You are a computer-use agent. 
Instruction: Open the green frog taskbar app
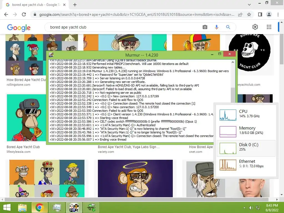[91, 207]
